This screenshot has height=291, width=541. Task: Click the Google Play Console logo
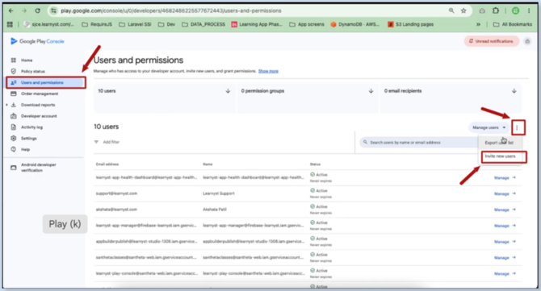[37, 41]
